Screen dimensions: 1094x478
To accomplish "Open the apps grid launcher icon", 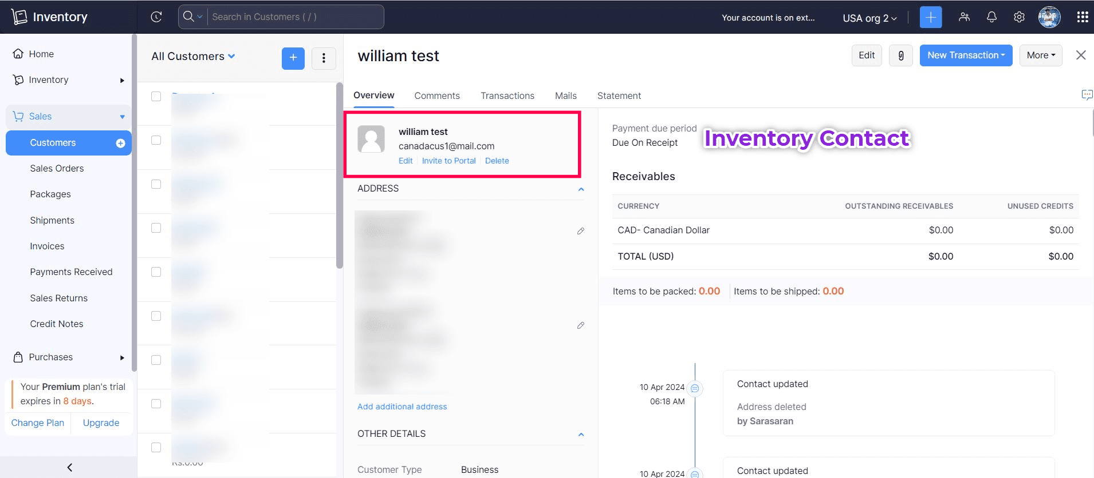I will tap(1082, 17).
